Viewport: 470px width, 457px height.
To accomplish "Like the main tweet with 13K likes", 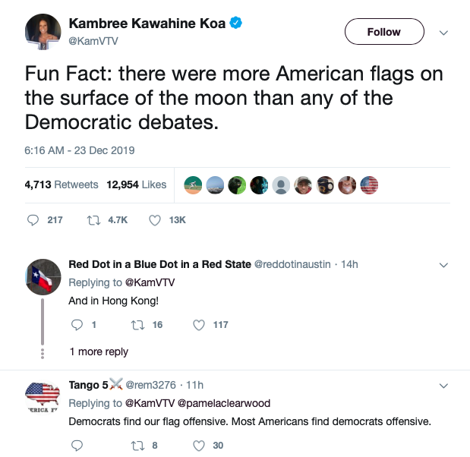I will coord(155,220).
